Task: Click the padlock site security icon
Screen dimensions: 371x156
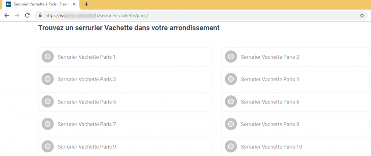Action: 40,16
